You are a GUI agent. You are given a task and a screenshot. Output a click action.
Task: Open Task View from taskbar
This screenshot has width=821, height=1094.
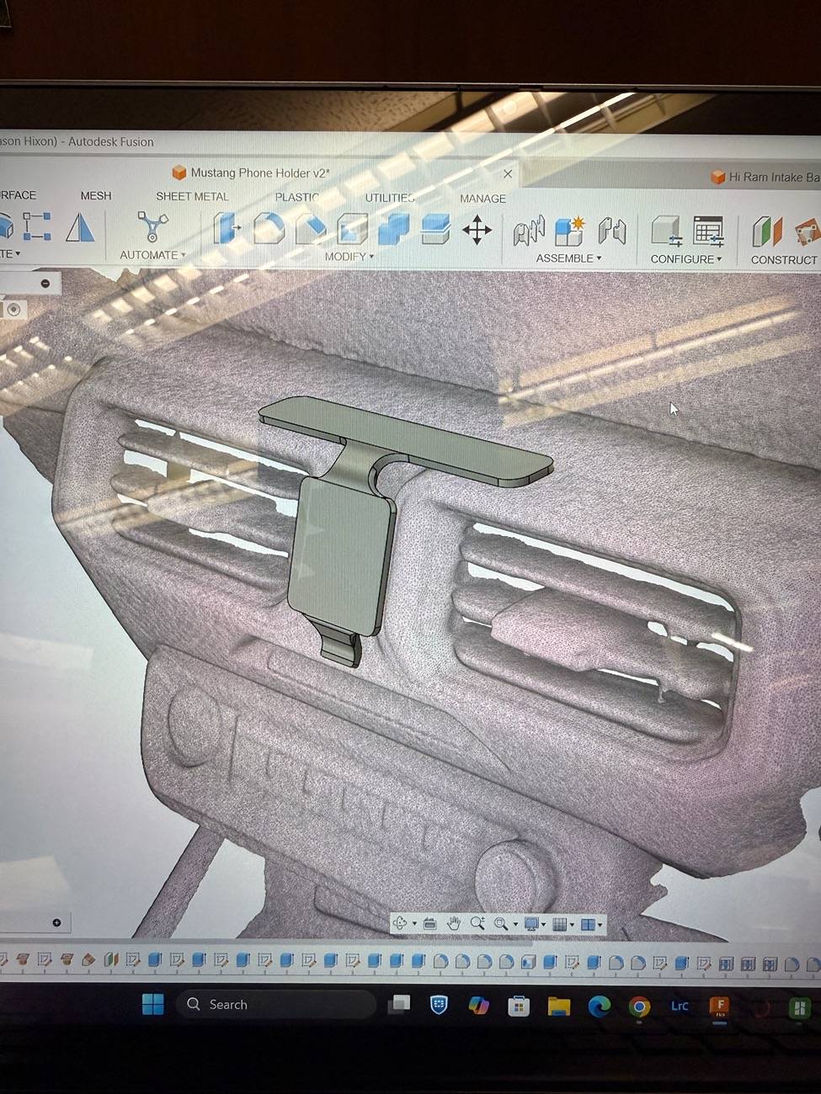[399, 1004]
